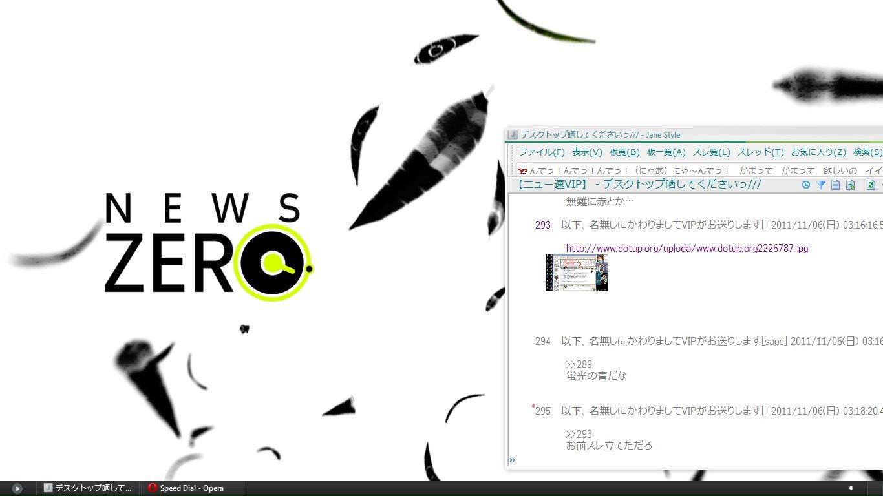Image resolution: width=883 pixels, height=496 pixels.
Task: Click the Jane Style window title bar text
Action: point(601,135)
